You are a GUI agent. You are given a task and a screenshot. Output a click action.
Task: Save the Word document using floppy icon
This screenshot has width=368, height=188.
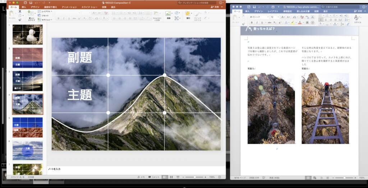pyautogui.click(x=254, y=7)
